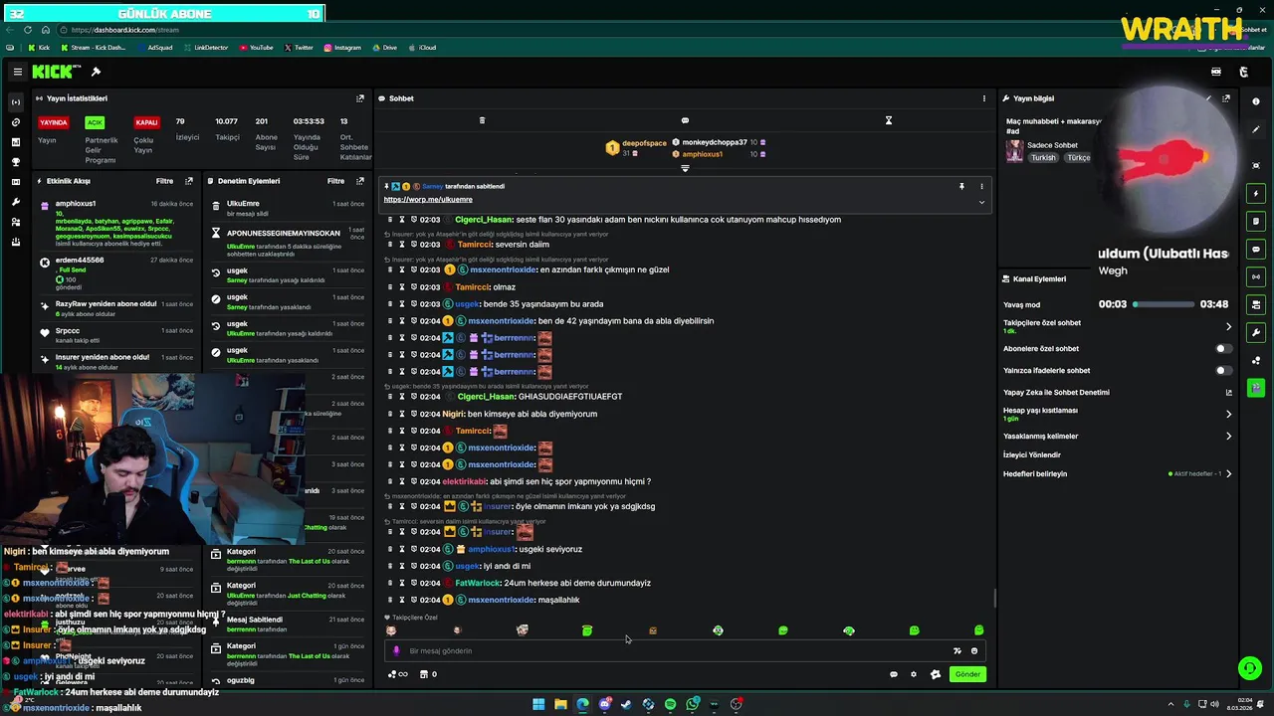Toggle the stream stats widget in right sidebar
This screenshot has height=716, width=1274.
[x=1256, y=276]
